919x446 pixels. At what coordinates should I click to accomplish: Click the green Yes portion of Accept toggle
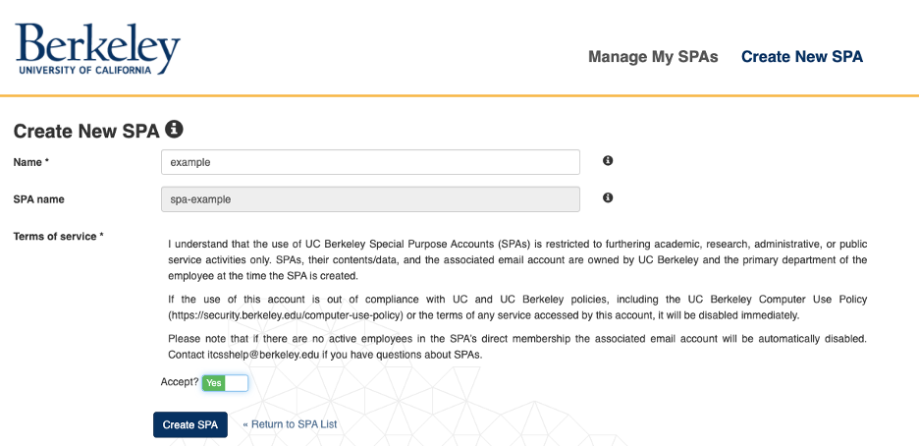coord(214,383)
